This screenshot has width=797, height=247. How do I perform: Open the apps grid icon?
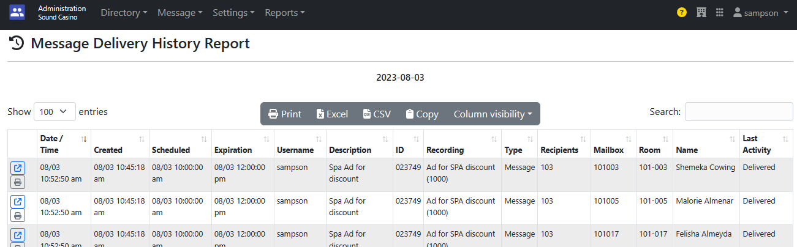720,12
